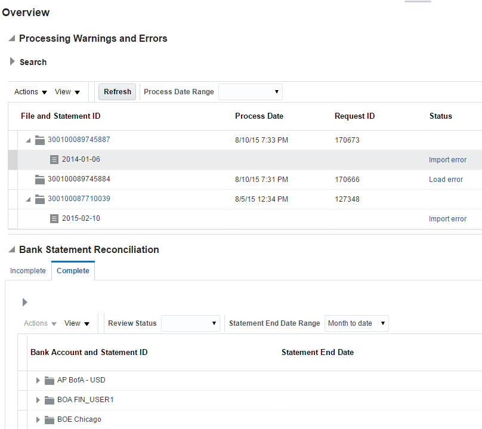Screen dimensions: 482x429
Task: Click the folder icon for 300100089745884
Action: 40,180
